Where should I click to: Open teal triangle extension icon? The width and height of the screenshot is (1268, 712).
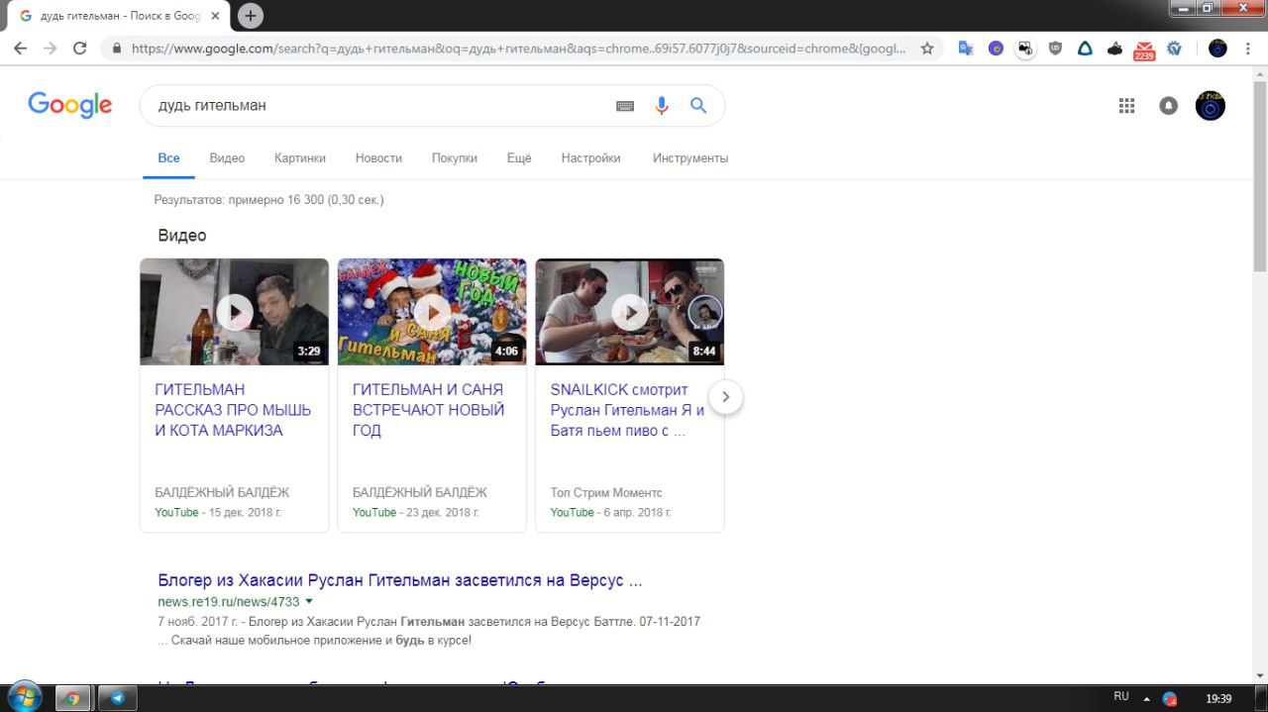click(x=1085, y=48)
